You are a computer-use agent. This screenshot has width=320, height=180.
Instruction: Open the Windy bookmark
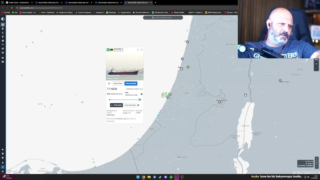[x=177, y=12]
